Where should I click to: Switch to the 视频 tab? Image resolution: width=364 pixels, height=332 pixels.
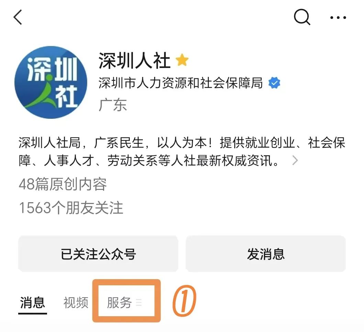[x=76, y=302]
